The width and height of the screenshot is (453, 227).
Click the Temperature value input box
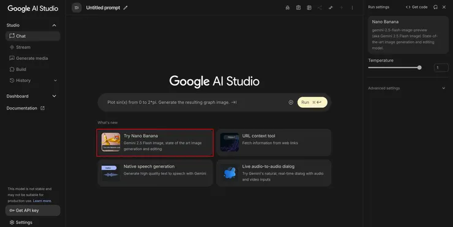441,67
